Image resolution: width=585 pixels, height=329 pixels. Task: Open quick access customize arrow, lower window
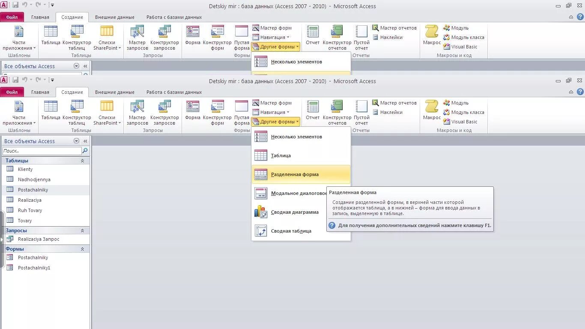point(52,80)
